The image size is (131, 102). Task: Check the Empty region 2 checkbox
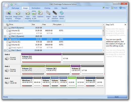(8, 48)
